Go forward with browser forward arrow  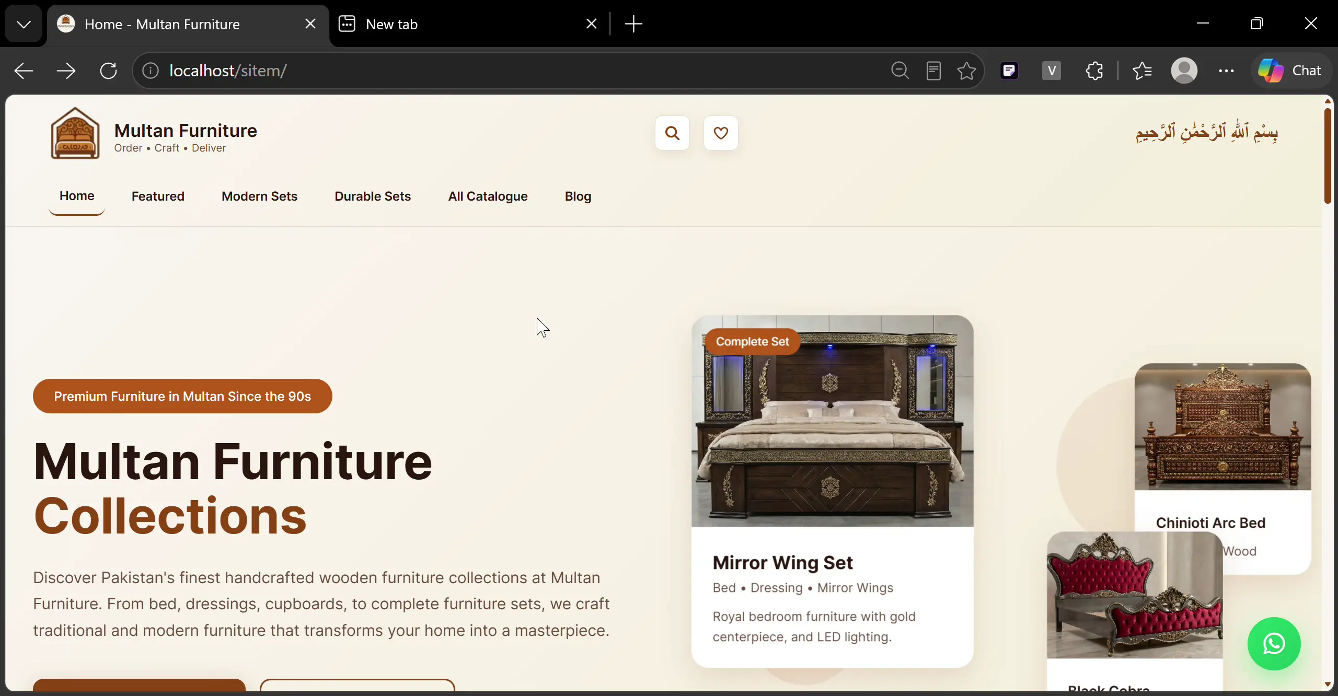[x=66, y=71]
